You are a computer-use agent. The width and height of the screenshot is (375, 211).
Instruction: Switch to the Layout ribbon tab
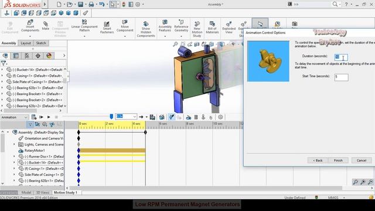click(26, 43)
